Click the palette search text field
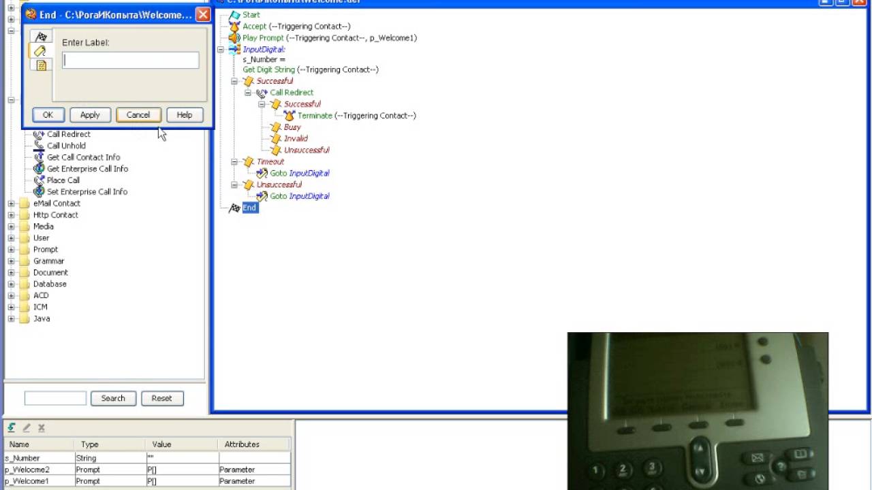Image resolution: width=872 pixels, height=490 pixels. 55,399
